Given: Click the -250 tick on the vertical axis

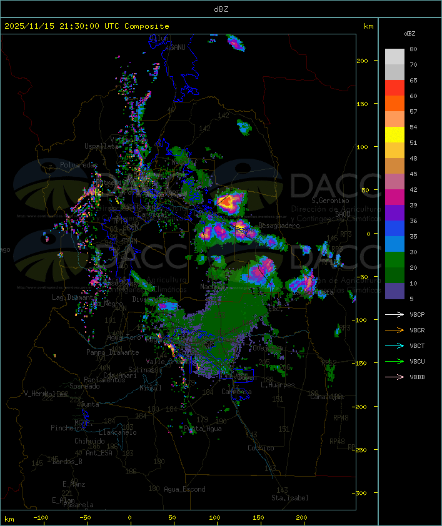Looking at the screenshot, I should (x=359, y=450).
